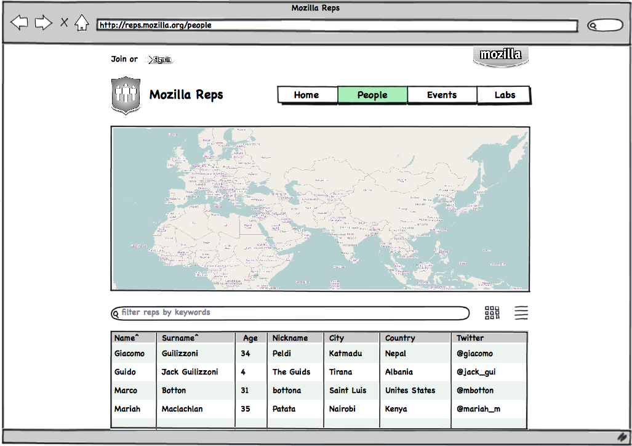Click age value "31"
Screen dimensions: 632x446
point(245,391)
